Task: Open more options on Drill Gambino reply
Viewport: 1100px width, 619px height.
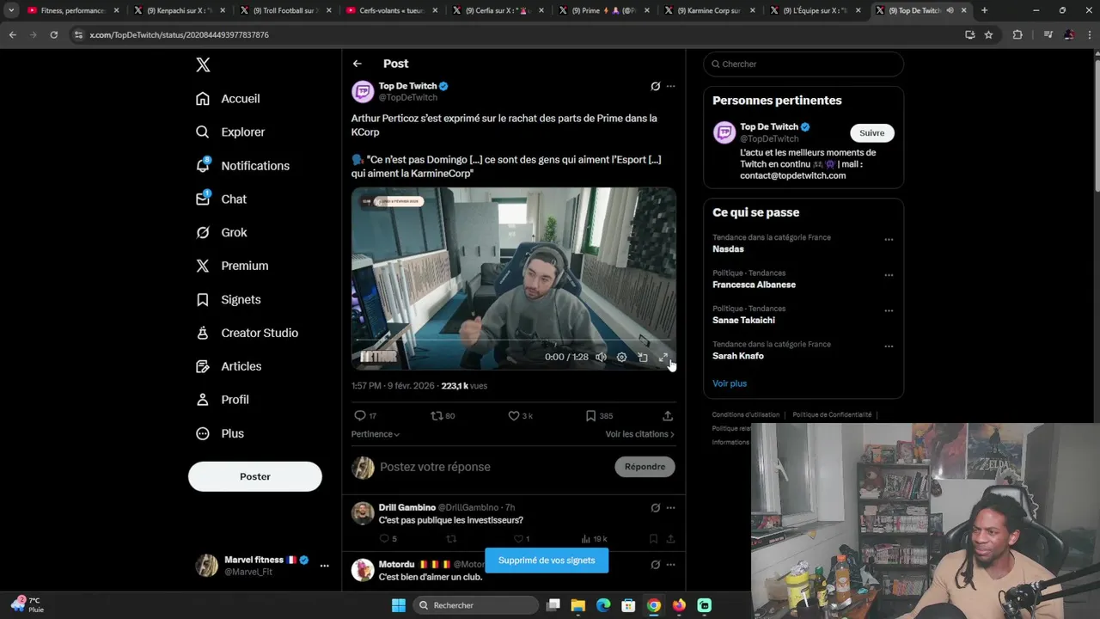Action: pos(671,508)
